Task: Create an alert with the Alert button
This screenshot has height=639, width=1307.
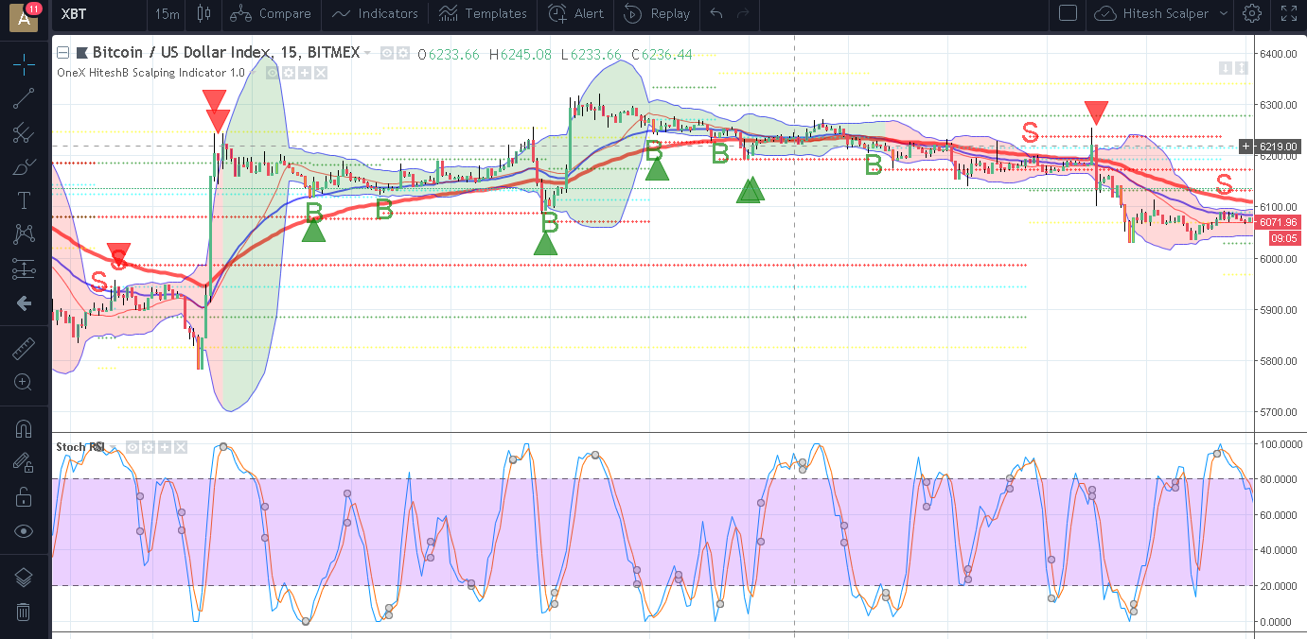Action: tap(574, 13)
